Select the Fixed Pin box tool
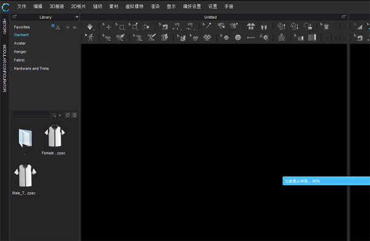370x241 pixels. (x=133, y=27)
